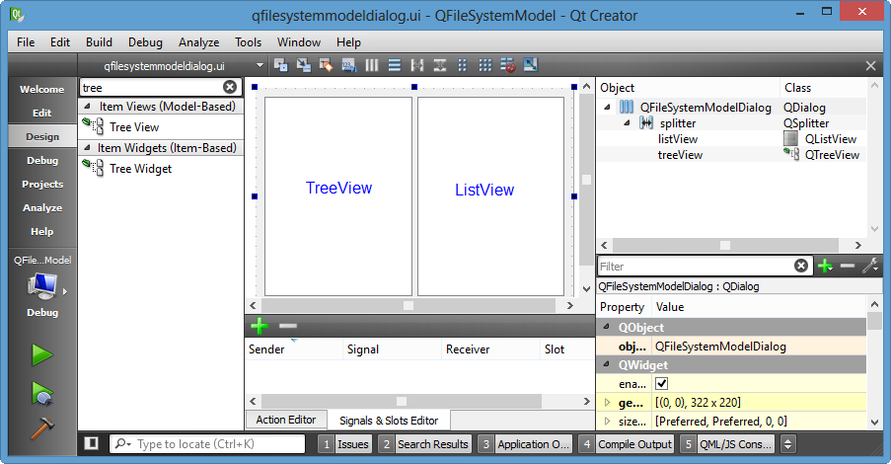Build project with the hammer icon

[42, 428]
